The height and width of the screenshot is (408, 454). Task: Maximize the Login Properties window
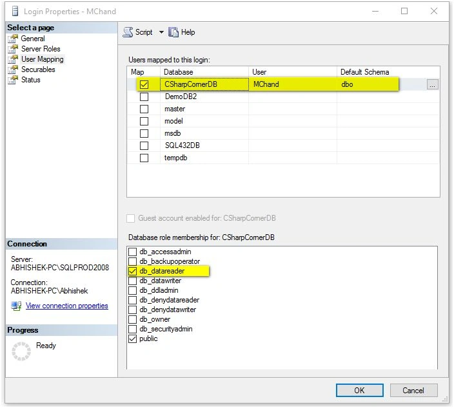[x=404, y=12]
